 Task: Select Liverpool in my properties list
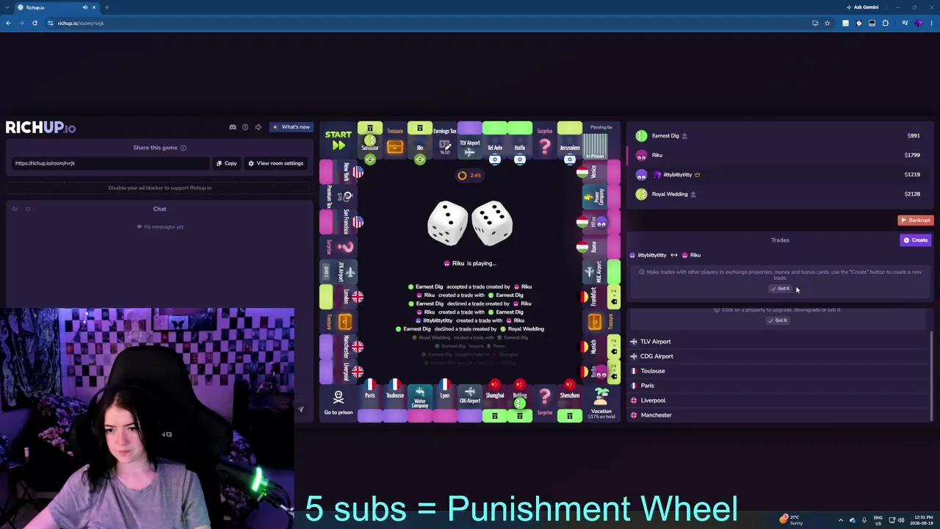(x=778, y=400)
